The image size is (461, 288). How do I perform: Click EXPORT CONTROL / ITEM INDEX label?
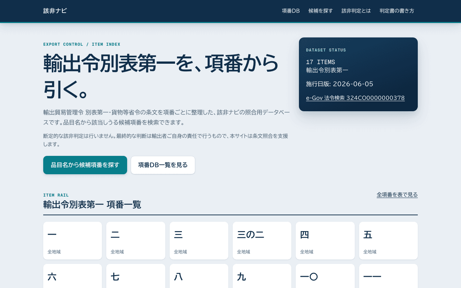pos(82,44)
